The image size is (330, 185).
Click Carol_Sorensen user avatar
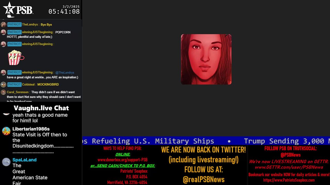click(3, 92)
